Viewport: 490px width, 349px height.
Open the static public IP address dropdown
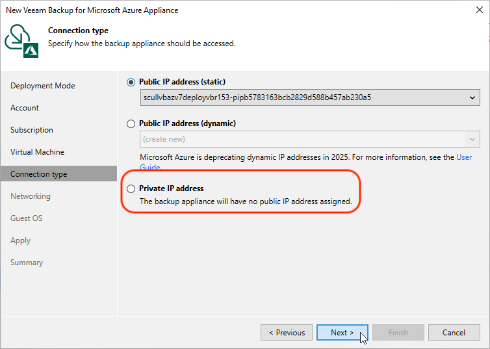tap(310, 97)
